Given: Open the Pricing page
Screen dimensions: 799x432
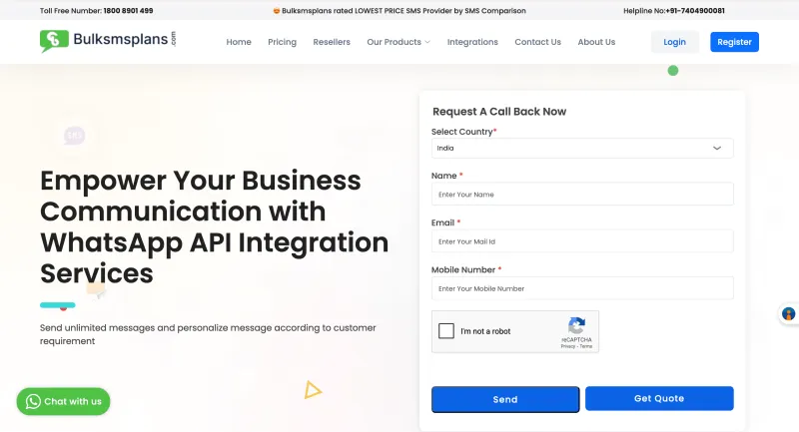Looking at the screenshot, I should 282,42.
